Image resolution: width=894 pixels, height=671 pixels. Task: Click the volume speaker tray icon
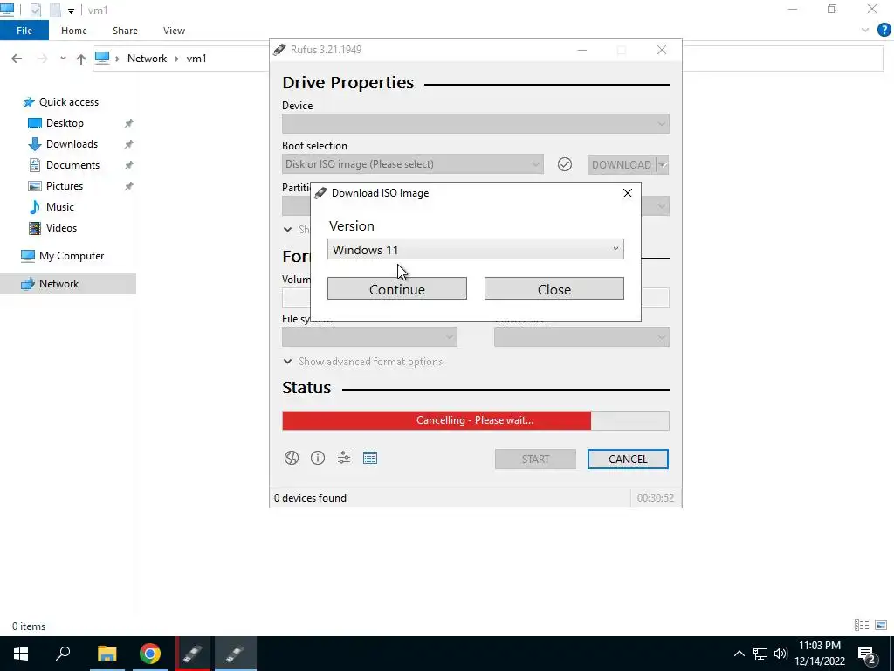[x=781, y=654]
